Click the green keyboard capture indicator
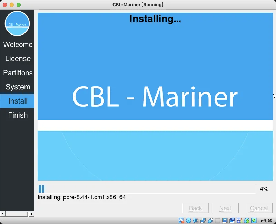 tap(253, 220)
